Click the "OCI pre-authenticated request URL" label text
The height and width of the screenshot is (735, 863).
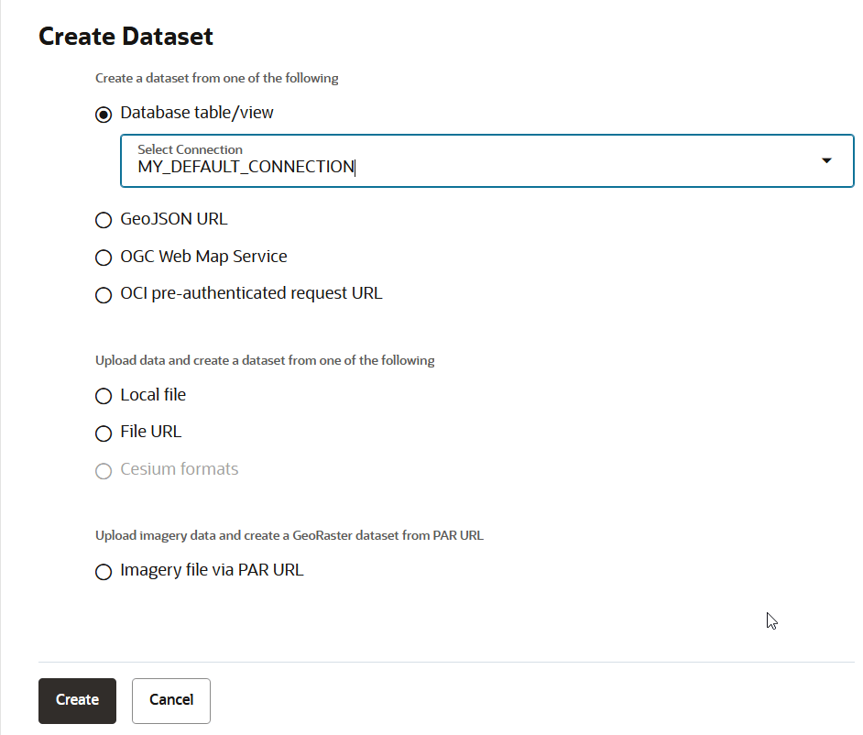251,293
